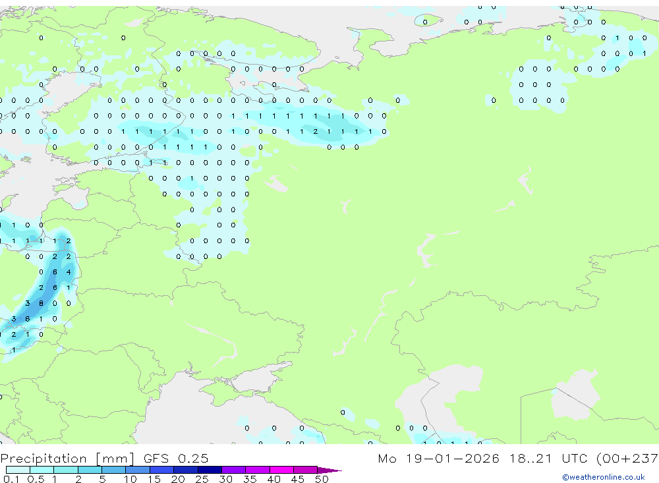The image size is (659, 483).
Task: Click the legend arrow tip above 50 mm
Action: click(x=329, y=470)
